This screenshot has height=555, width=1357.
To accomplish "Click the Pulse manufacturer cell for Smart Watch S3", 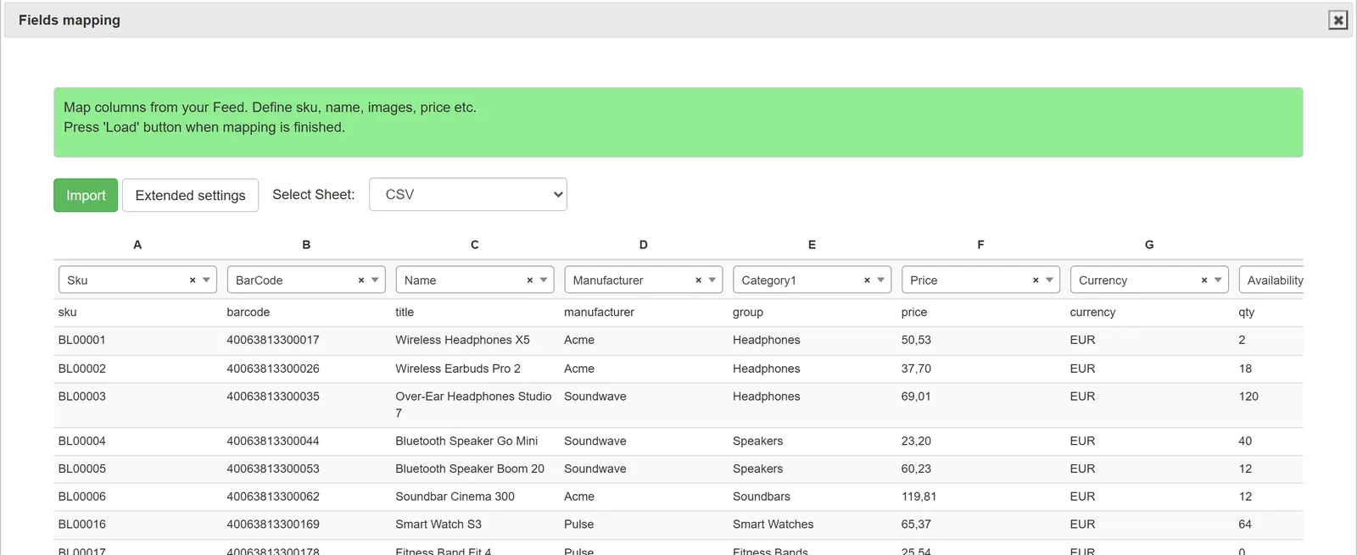I will (579, 524).
